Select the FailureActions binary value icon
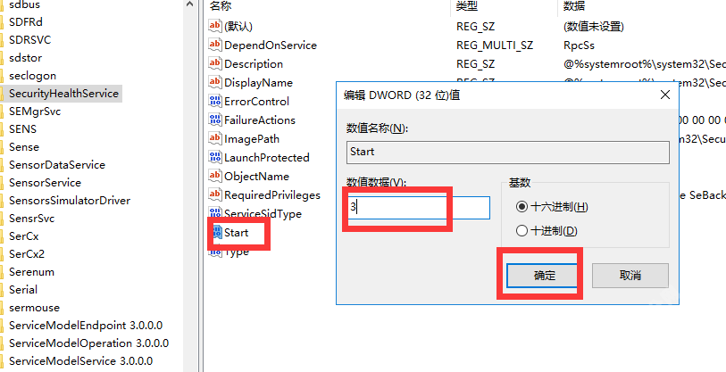 click(x=214, y=120)
